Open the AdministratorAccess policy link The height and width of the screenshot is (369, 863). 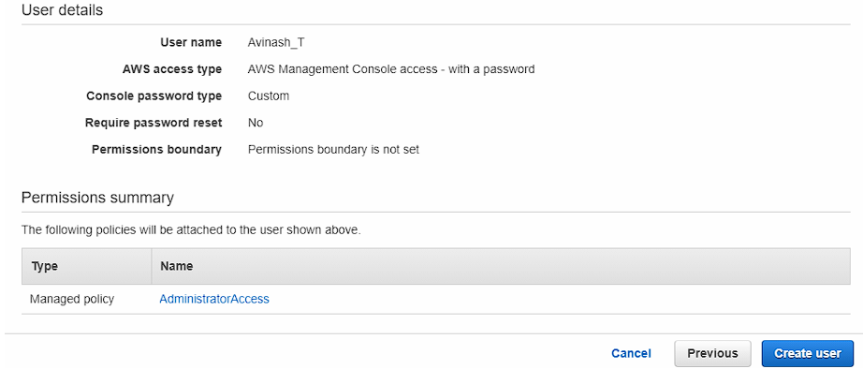214,299
